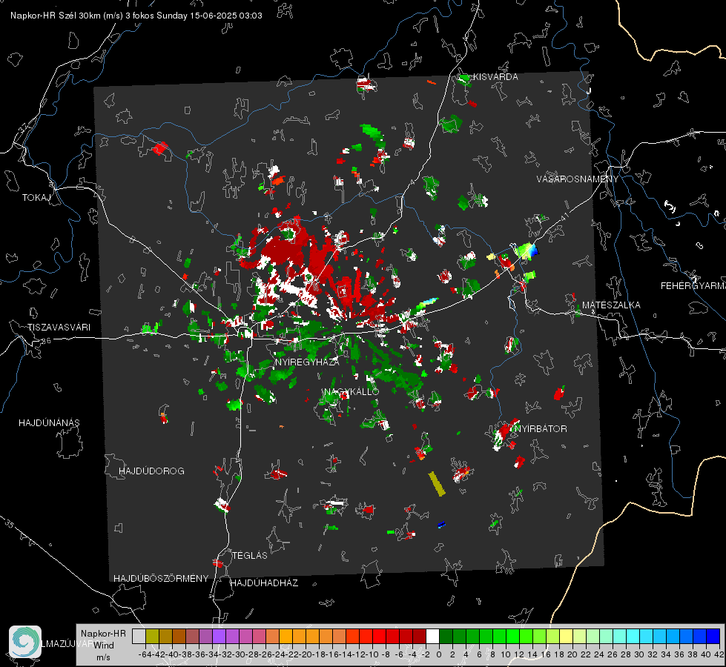
Task: Click the TOKAJ label
Action: tap(36, 198)
